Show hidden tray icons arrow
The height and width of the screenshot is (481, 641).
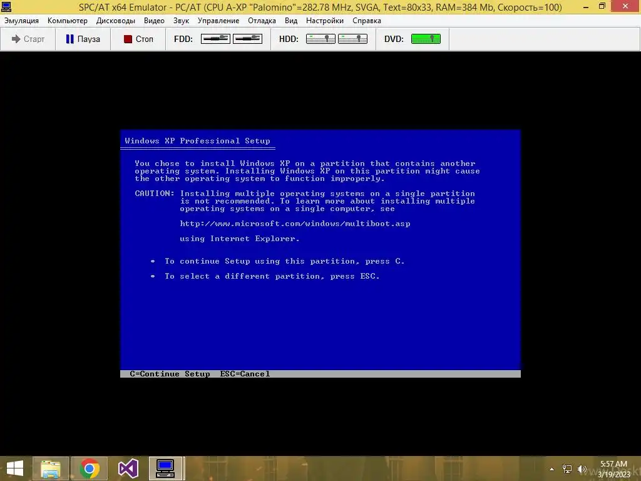(551, 469)
